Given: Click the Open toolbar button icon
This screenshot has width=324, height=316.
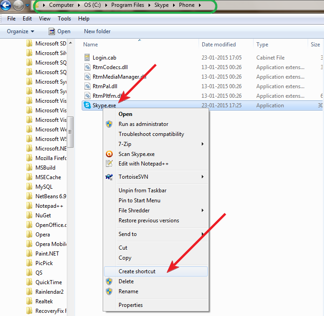Looking at the screenshot, I should 52,31.
